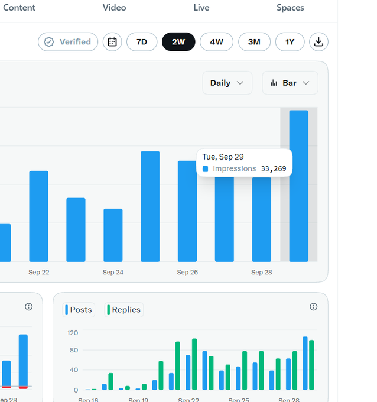Click the '33,269' impressions value
The height and width of the screenshot is (402, 377).
pyautogui.click(x=274, y=168)
